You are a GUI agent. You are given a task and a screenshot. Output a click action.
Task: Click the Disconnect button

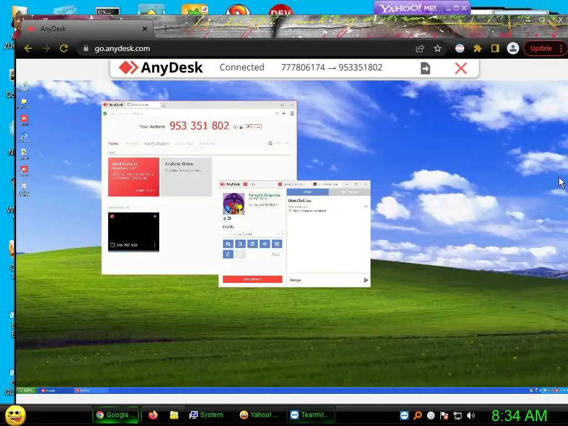click(252, 280)
